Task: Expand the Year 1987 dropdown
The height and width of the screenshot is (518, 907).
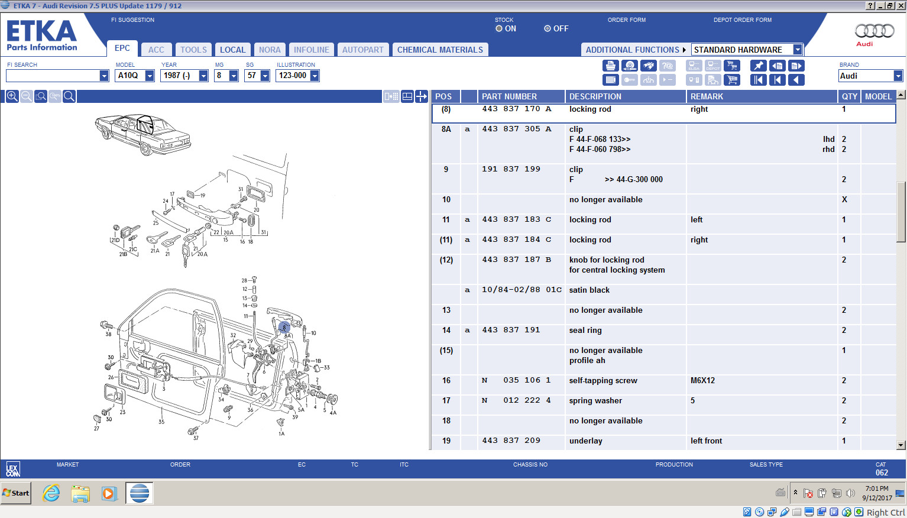Action: coord(203,76)
